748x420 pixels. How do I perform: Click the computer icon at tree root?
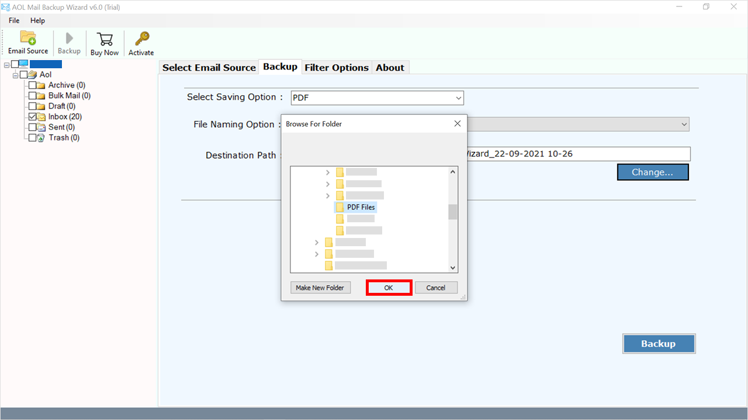[x=23, y=64]
